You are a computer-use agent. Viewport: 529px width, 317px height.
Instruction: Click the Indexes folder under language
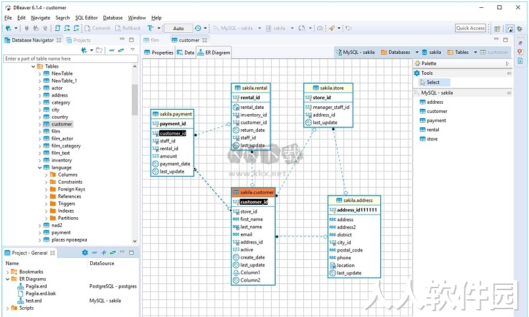pos(66,211)
